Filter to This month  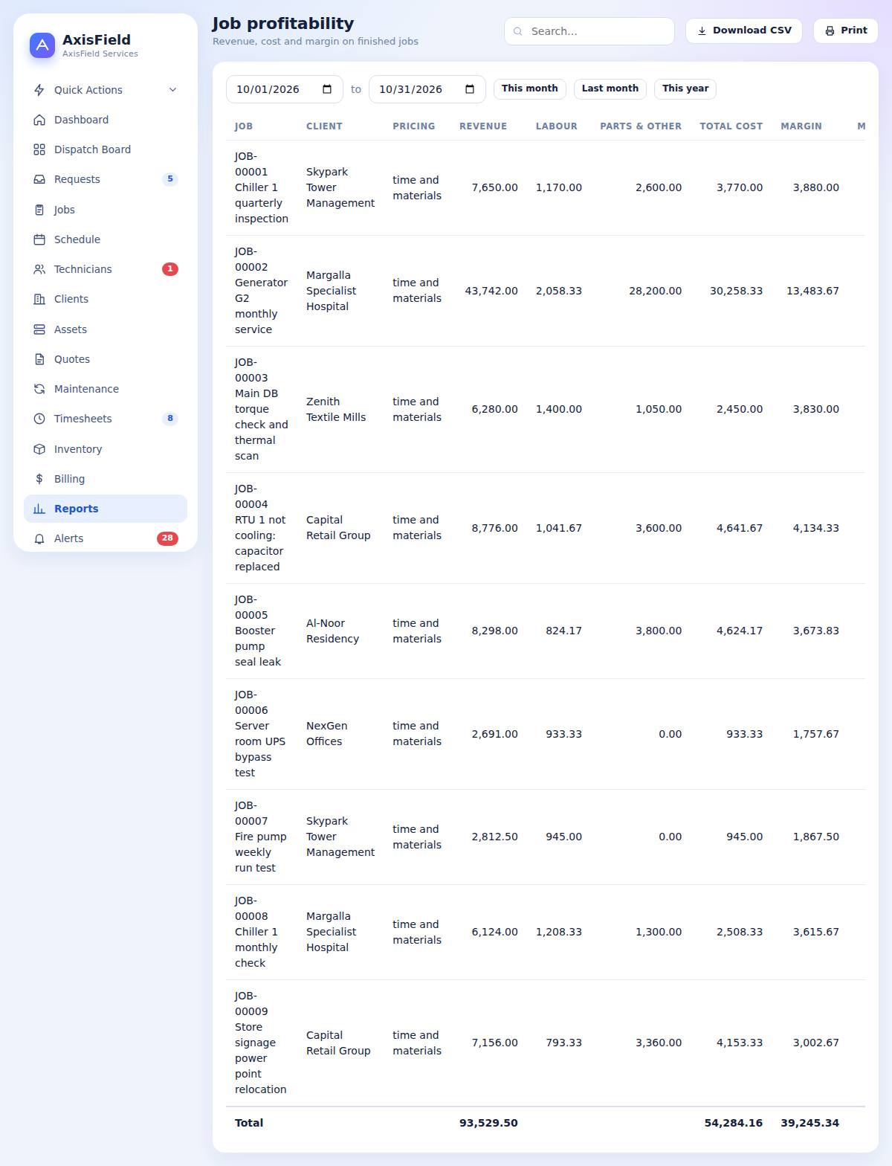click(530, 88)
